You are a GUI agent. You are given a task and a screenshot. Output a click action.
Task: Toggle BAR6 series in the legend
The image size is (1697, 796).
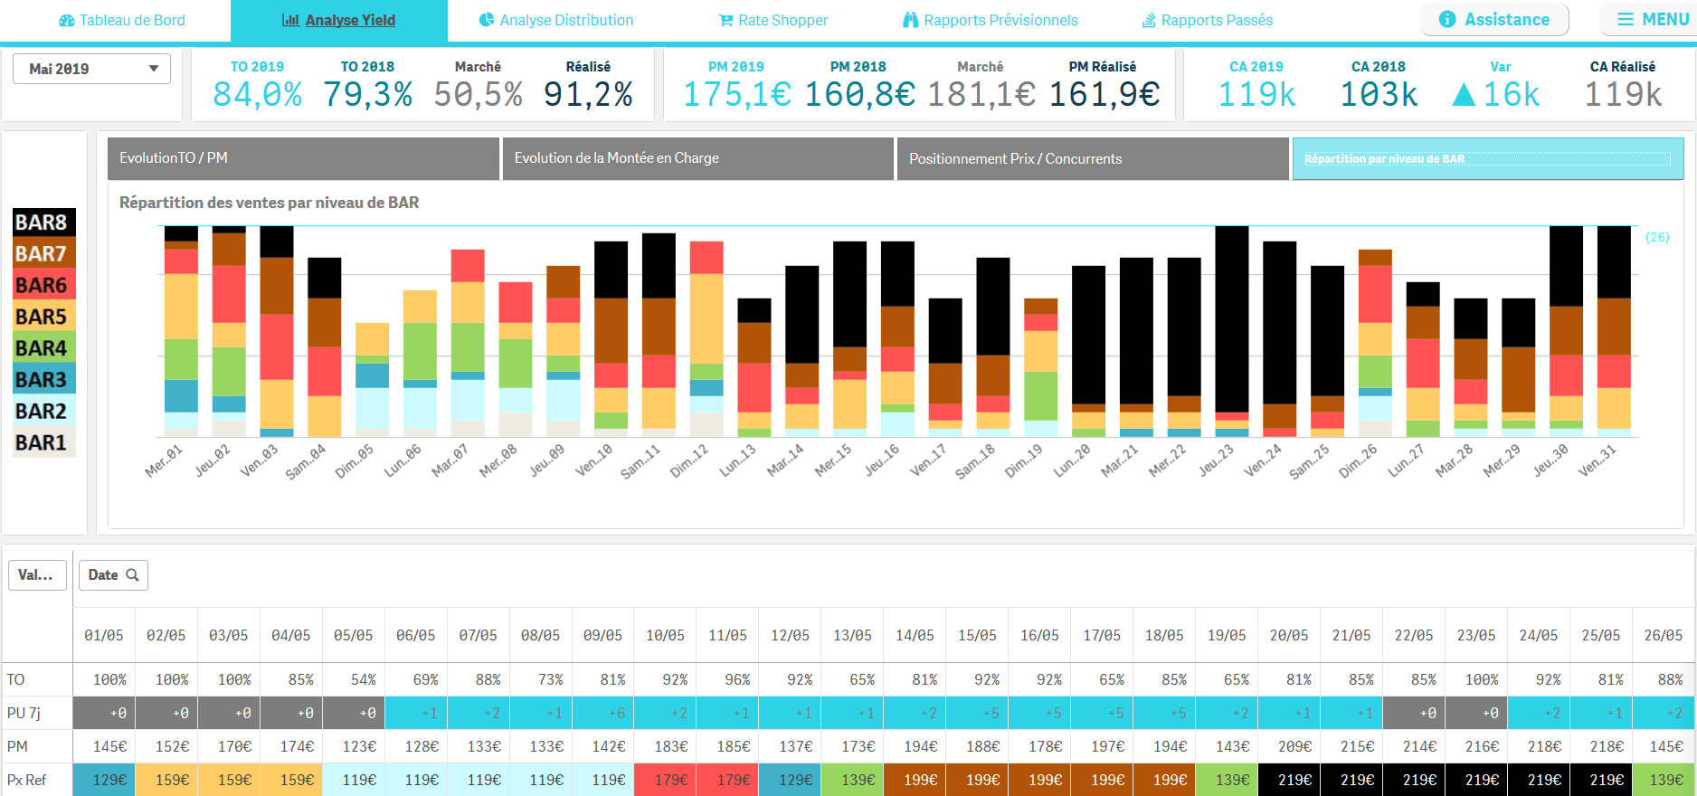42,286
